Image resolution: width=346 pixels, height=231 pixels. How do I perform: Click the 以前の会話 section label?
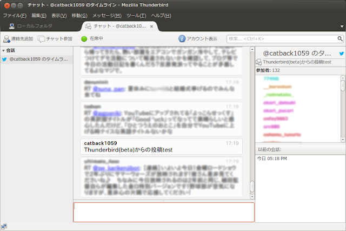pos(269,149)
